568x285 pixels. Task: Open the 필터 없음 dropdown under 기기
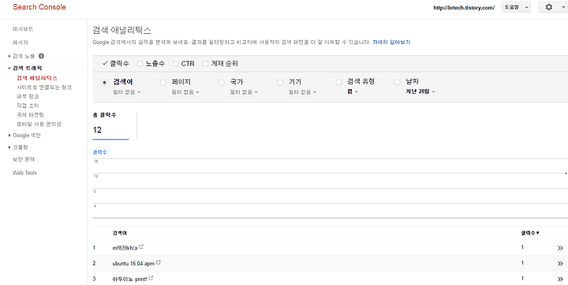(x=302, y=92)
